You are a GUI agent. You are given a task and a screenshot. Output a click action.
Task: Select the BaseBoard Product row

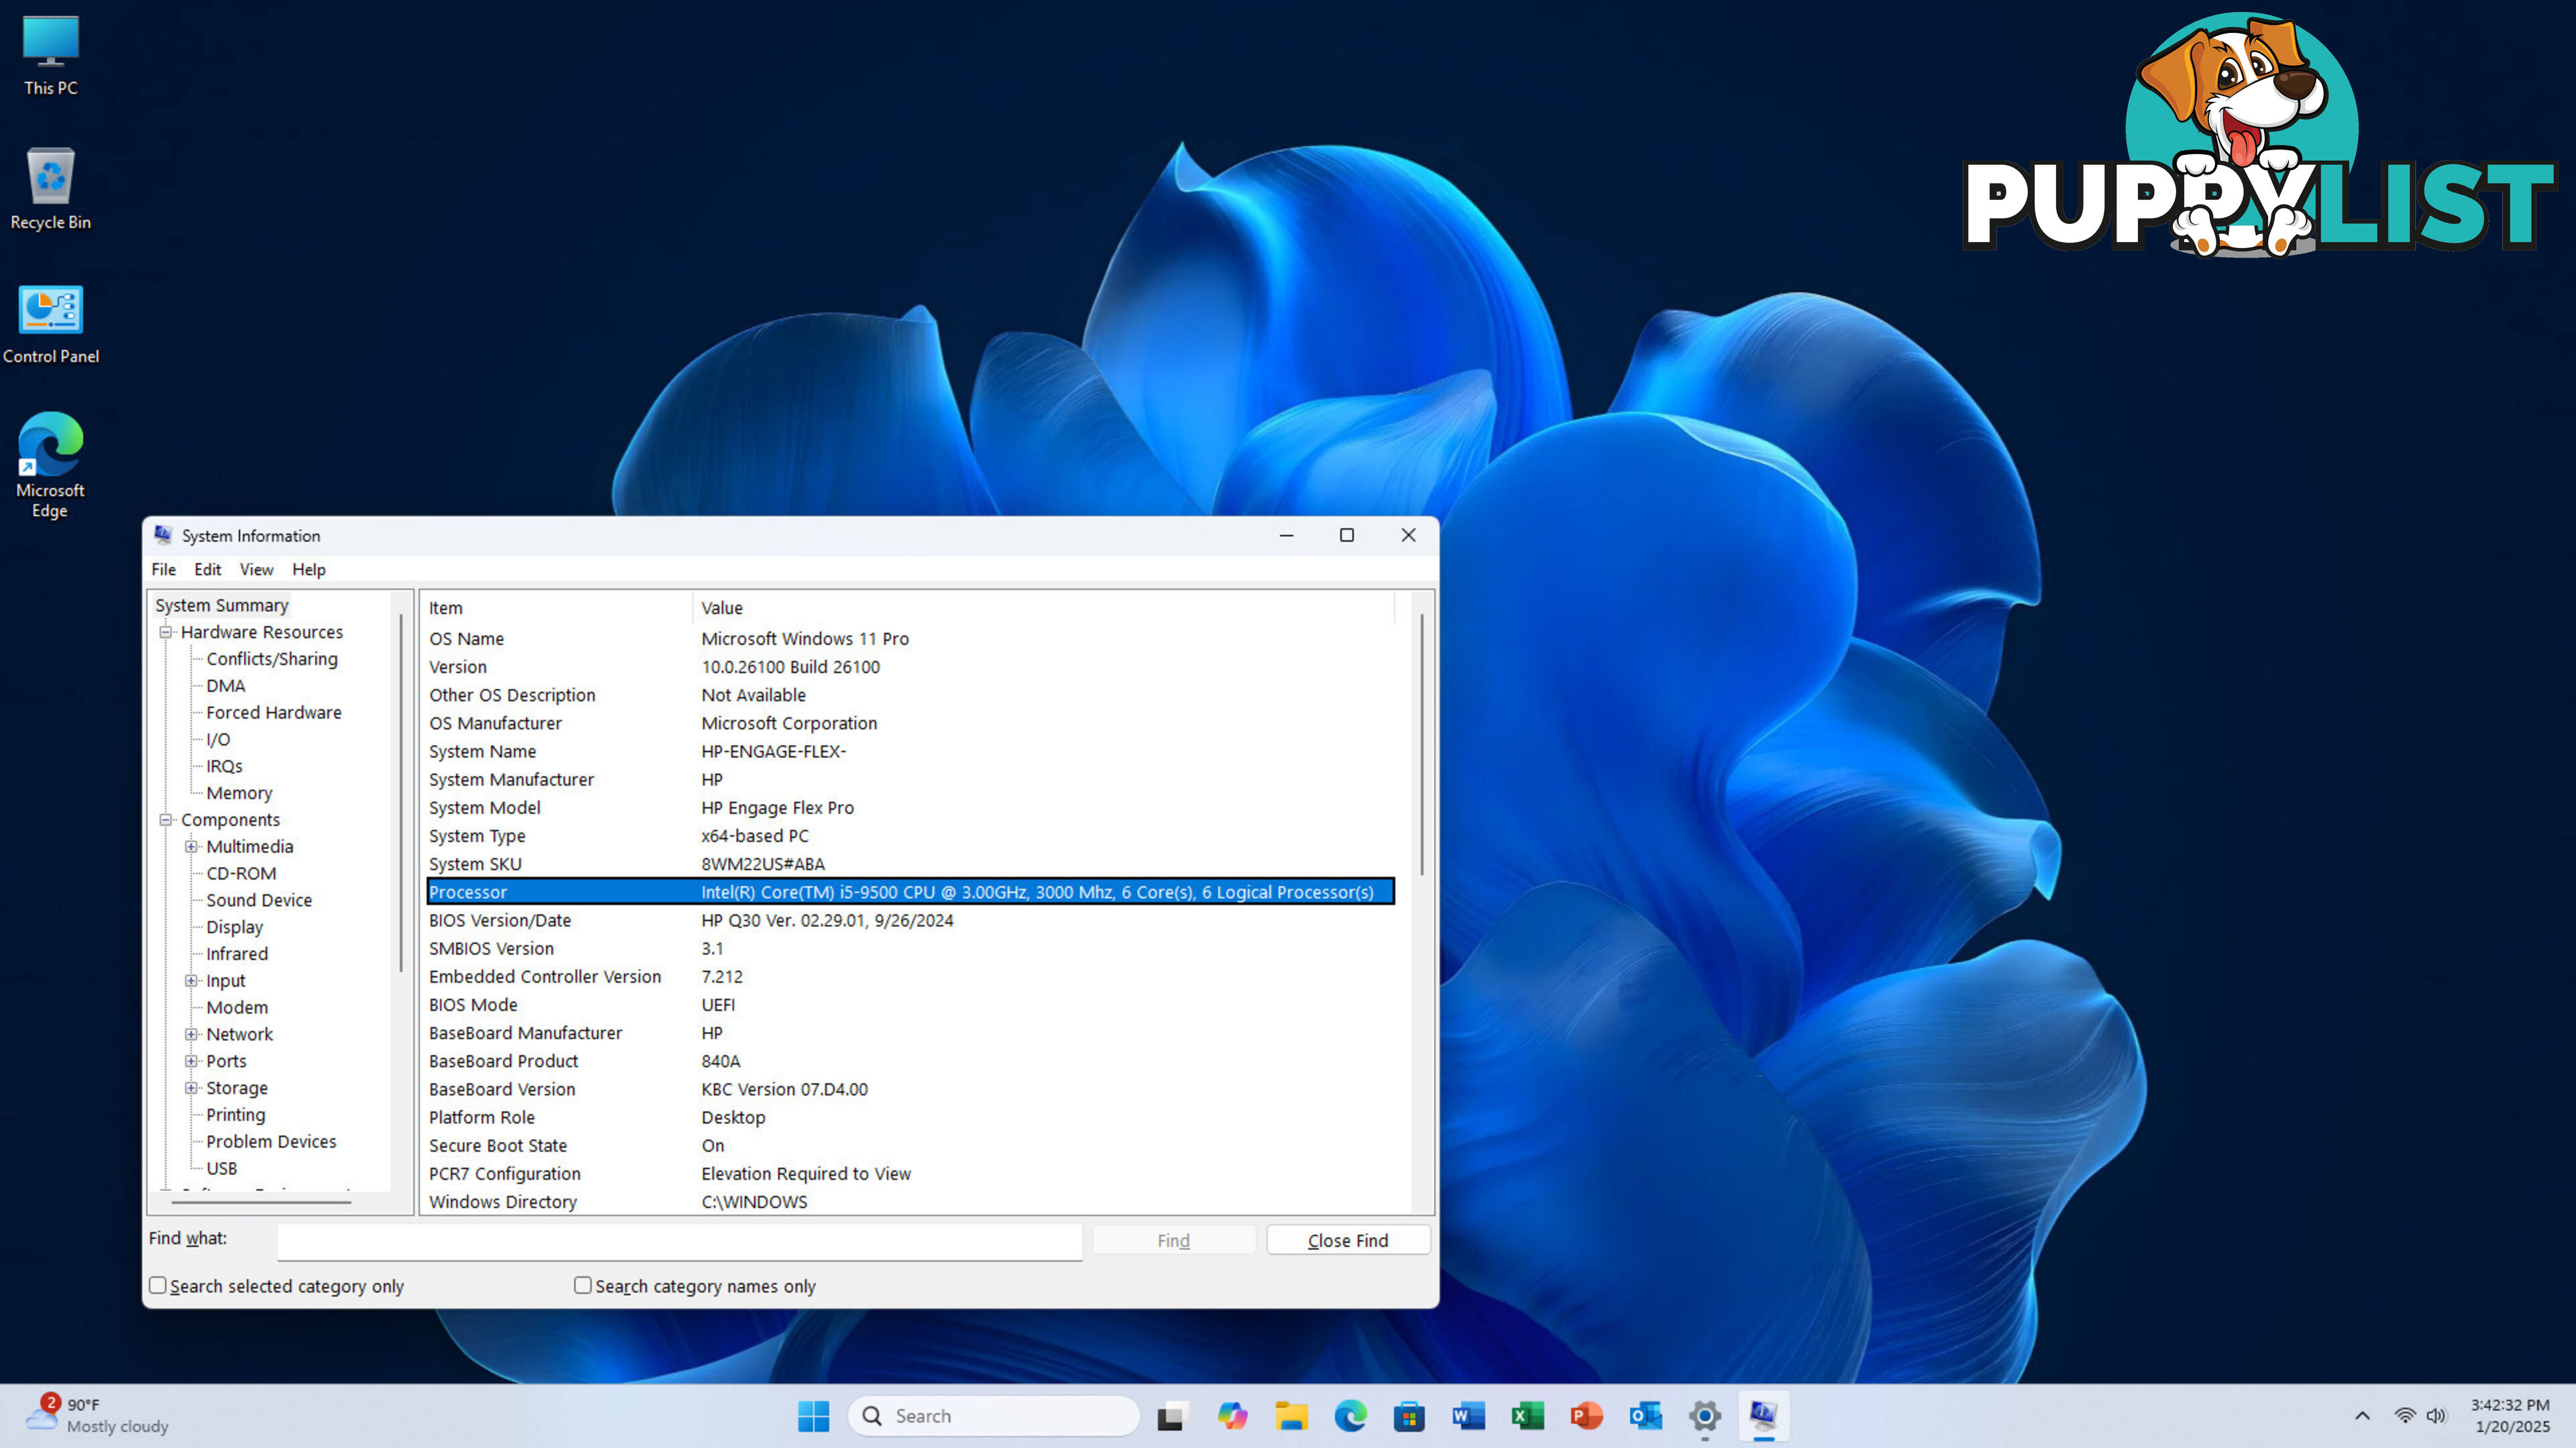(x=910, y=1061)
